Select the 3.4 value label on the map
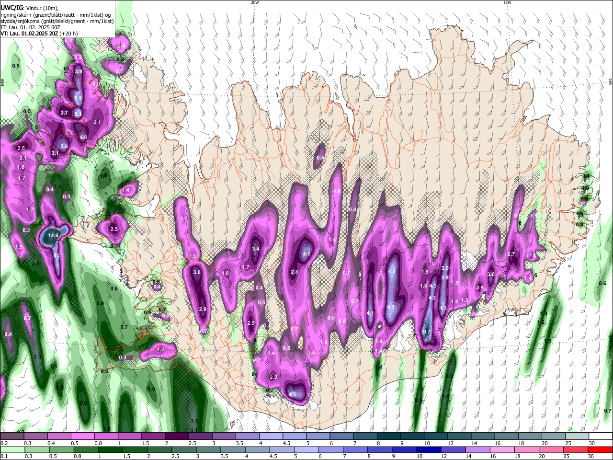Screen dimensions: 613x460 pyautogui.click(x=256, y=249)
